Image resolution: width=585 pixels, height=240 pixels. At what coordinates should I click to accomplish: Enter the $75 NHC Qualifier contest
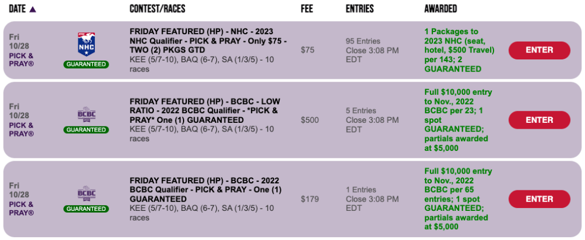(539, 50)
